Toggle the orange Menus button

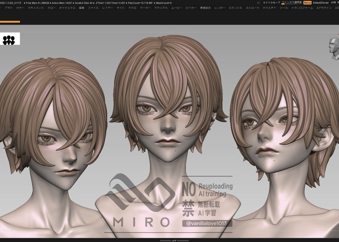pyautogui.click(x=307, y=3)
